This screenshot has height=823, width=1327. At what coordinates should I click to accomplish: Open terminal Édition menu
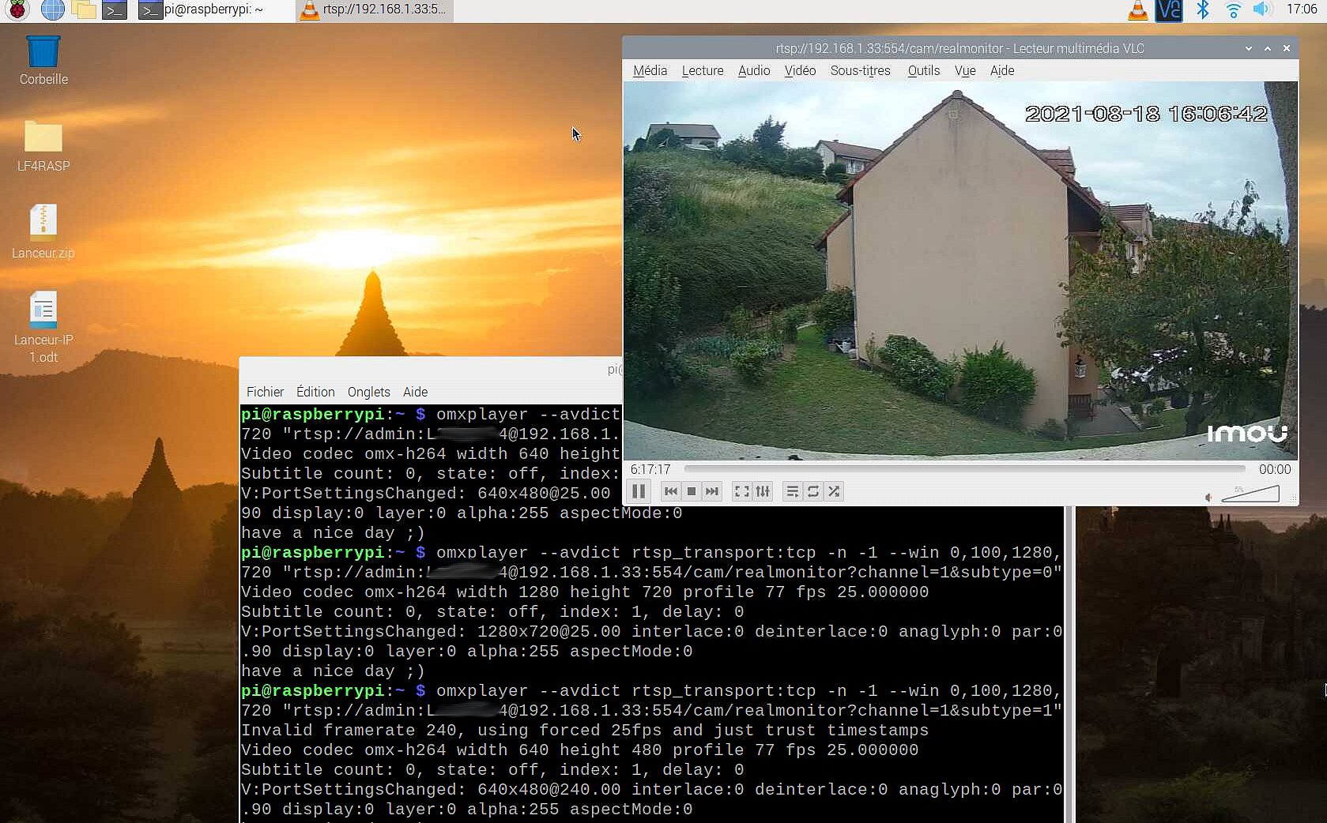(315, 392)
